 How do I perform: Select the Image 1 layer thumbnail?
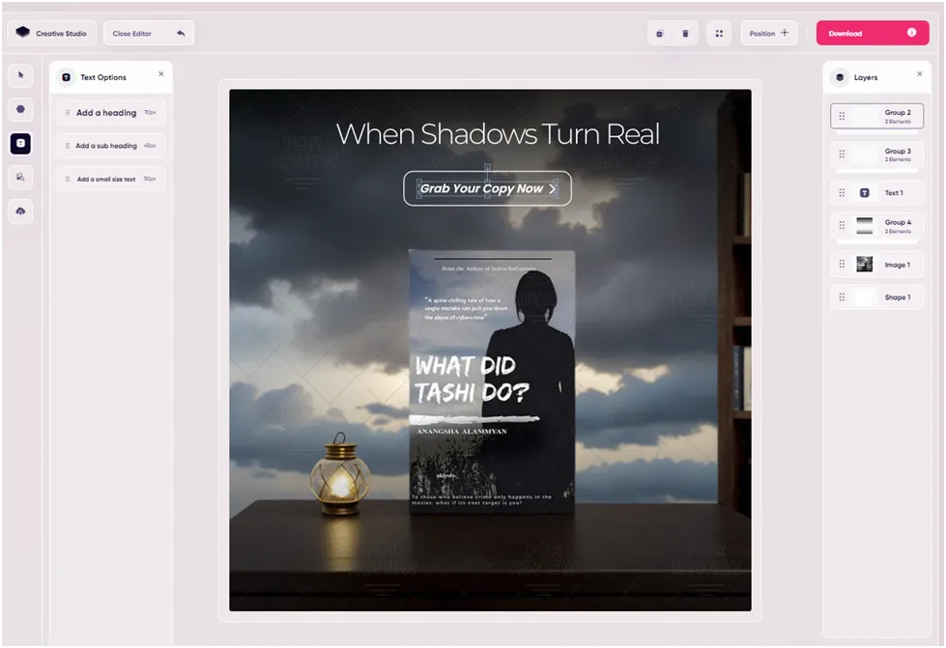(865, 264)
